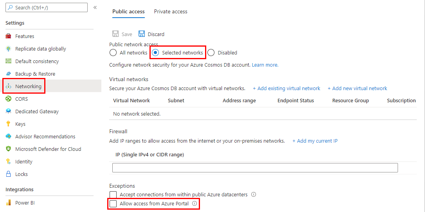The width and height of the screenshot is (425, 212).
Task: Click the Keys icon in sidebar
Action: coord(9,124)
